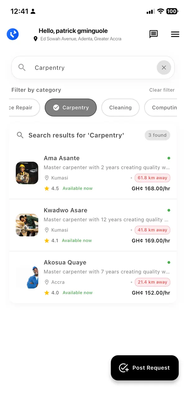Click the 61.8 km away distance badge
Image resolution: width=186 pixels, height=403 pixels.
152,178
